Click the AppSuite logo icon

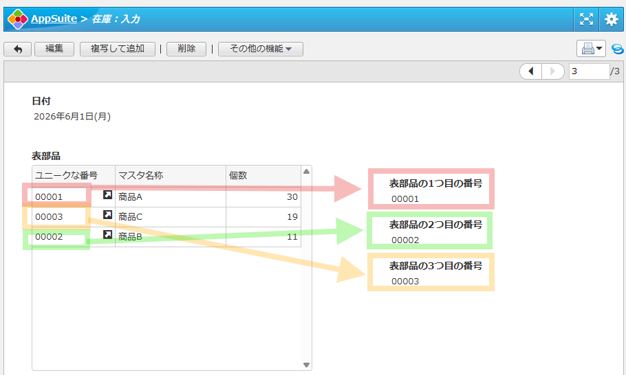(x=18, y=19)
